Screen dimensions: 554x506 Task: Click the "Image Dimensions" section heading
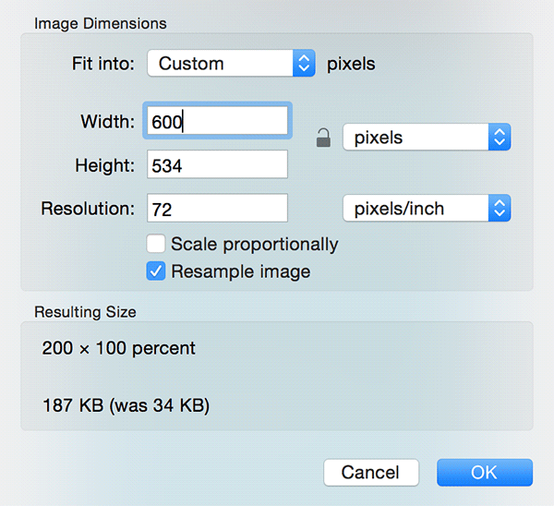(x=101, y=23)
